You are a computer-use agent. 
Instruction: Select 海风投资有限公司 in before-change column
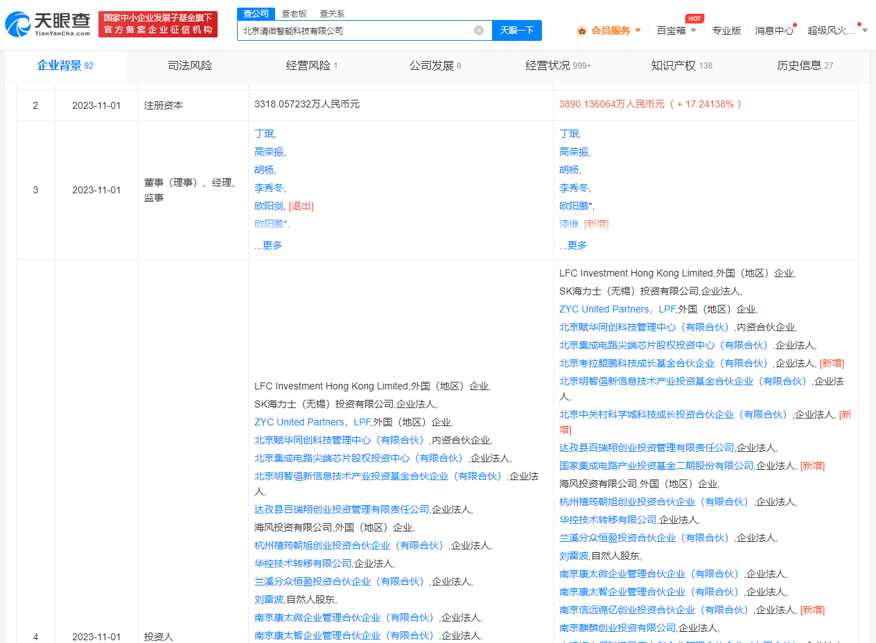coord(293,527)
